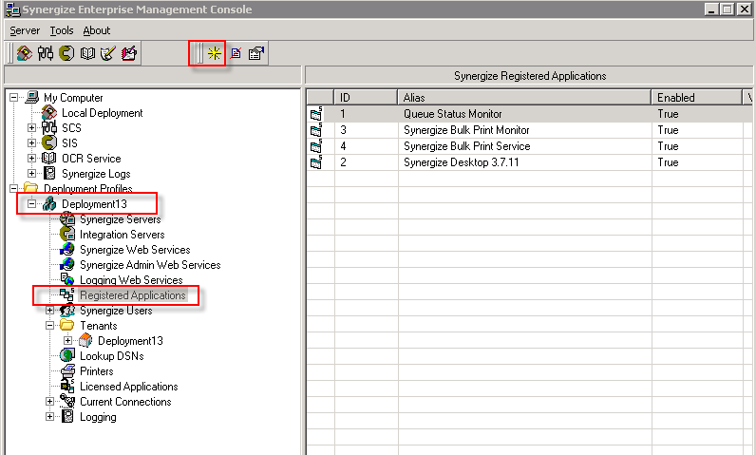Select the Synergize Desktop 3.7.11 alias
The image size is (756, 455).
coord(461,162)
